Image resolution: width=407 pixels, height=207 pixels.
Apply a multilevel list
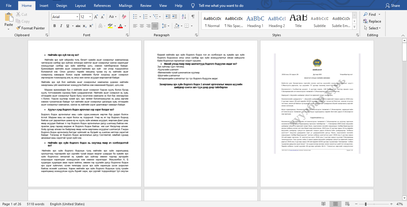tap(155, 17)
